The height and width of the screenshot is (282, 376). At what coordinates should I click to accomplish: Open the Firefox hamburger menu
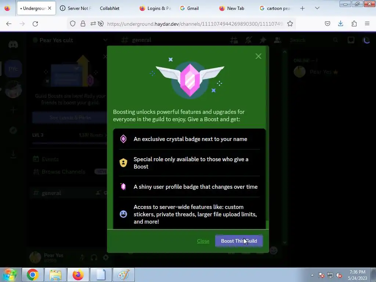367,23
